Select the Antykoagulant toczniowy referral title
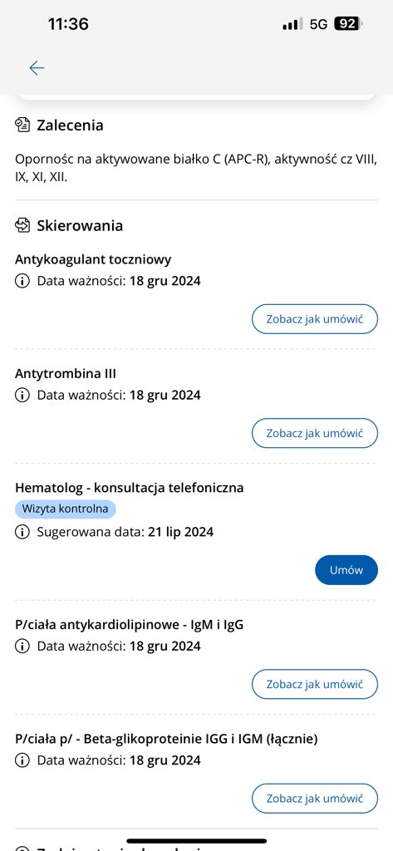Image resolution: width=393 pixels, height=851 pixels. 93,259
